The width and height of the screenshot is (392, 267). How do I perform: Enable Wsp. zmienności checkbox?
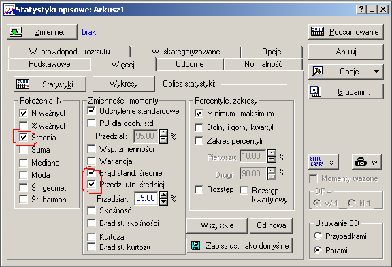pyautogui.click(x=91, y=149)
